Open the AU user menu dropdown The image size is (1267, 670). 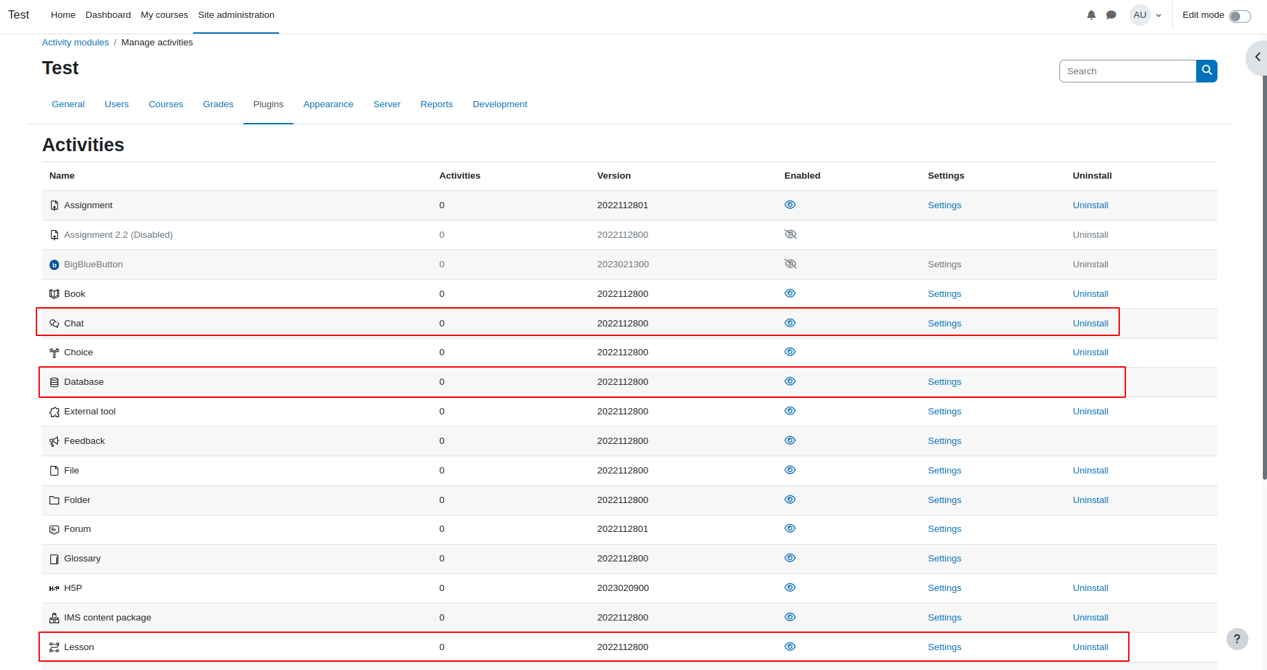click(x=1146, y=15)
